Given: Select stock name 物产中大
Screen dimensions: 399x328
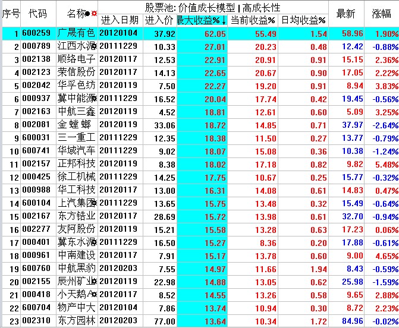Looking at the screenshot, I should click(76, 308).
